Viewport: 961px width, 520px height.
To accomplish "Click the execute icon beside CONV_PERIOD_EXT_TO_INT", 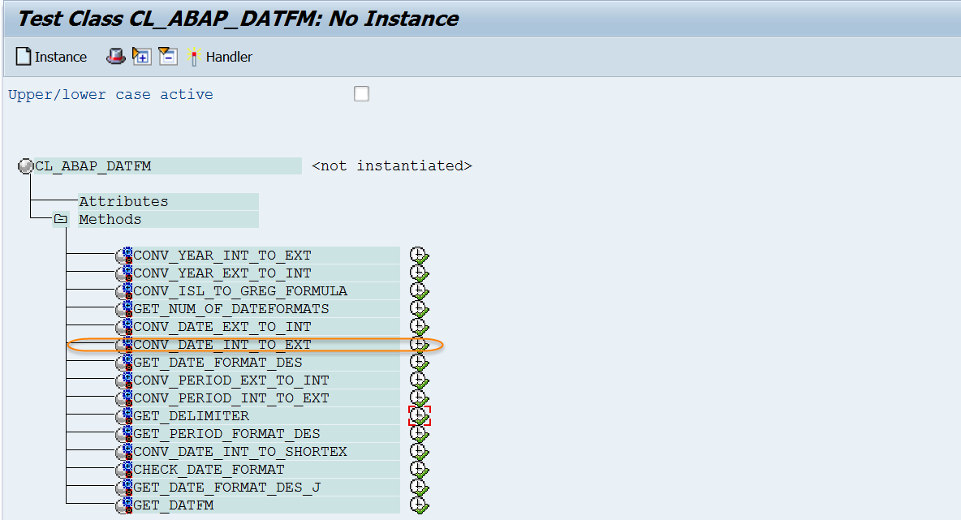I will point(419,380).
